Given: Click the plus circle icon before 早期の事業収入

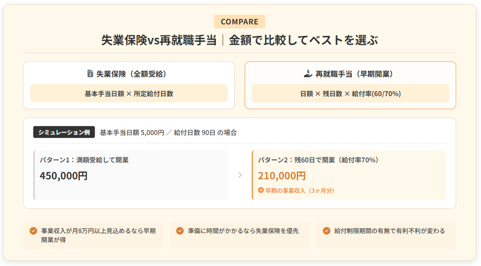Looking at the screenshot, I should (261, 190).
